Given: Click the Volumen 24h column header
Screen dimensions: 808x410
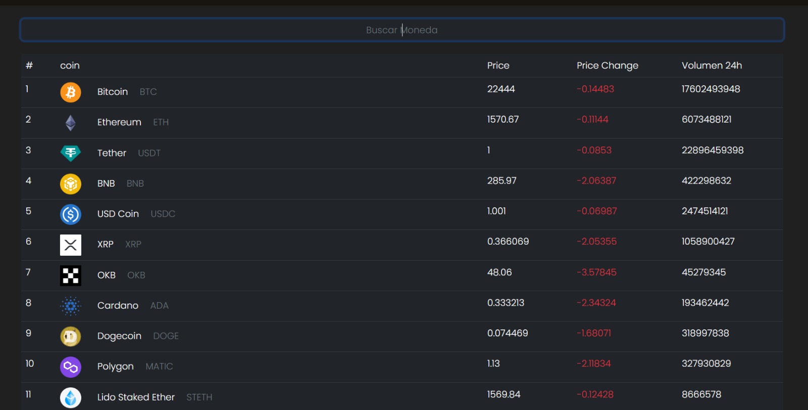Looking at the screenshot, I should (712, 66).
